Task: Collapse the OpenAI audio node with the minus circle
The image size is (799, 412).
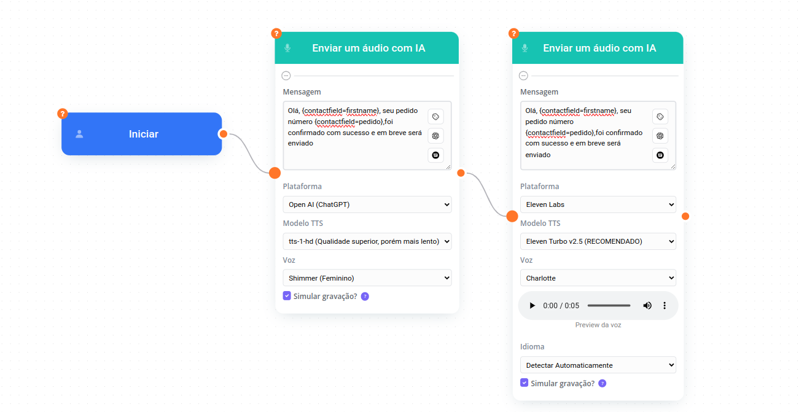Action: pos(286,76)
